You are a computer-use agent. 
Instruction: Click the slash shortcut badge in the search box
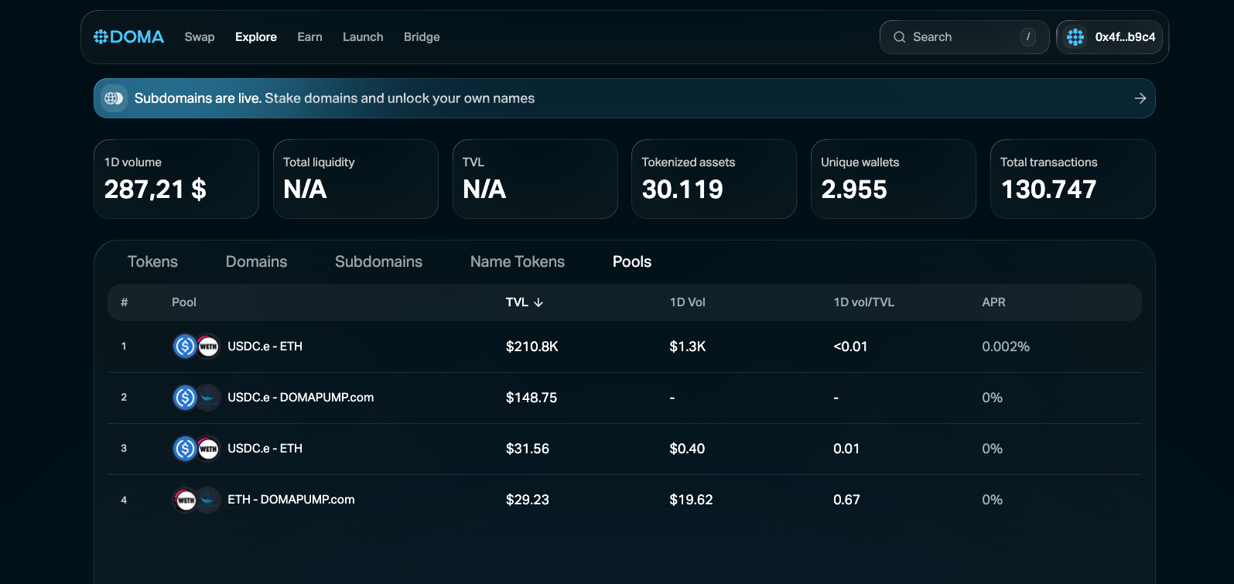(1027, 37)
